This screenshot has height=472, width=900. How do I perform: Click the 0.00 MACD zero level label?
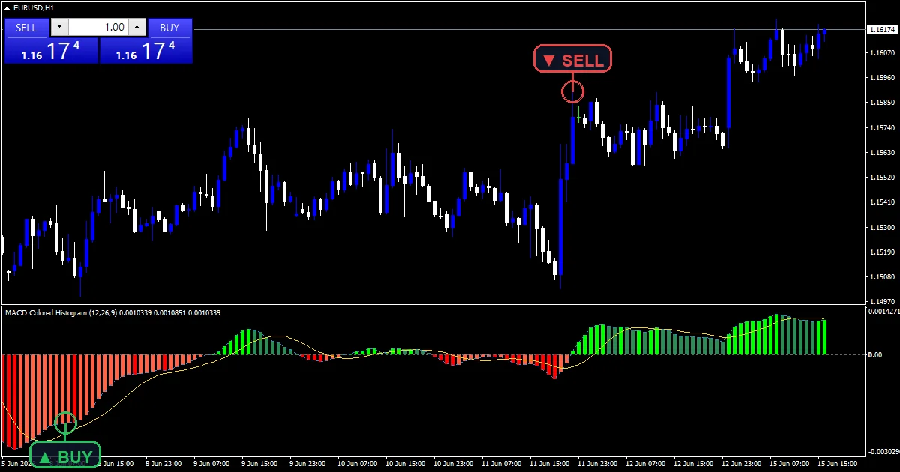coord(874,354)
